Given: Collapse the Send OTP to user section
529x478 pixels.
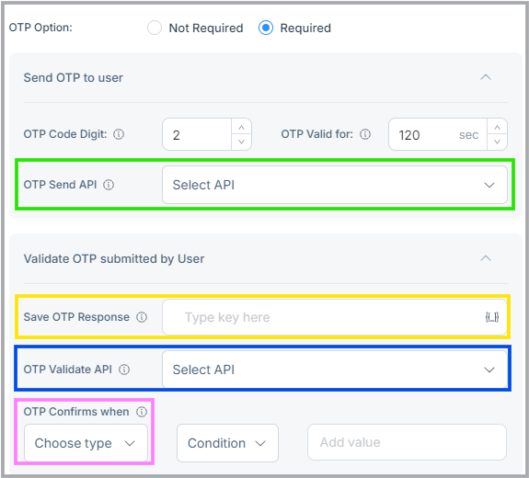Looking at the screenshot, I should tap(486, 77).
